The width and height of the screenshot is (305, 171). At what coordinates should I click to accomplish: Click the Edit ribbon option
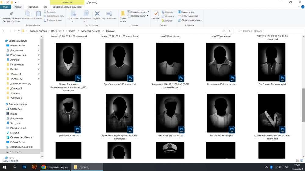(x=168, y=16)
